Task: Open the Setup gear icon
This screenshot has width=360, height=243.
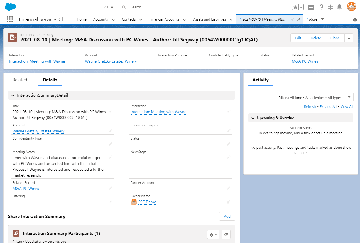Action: tap(330, 7)
